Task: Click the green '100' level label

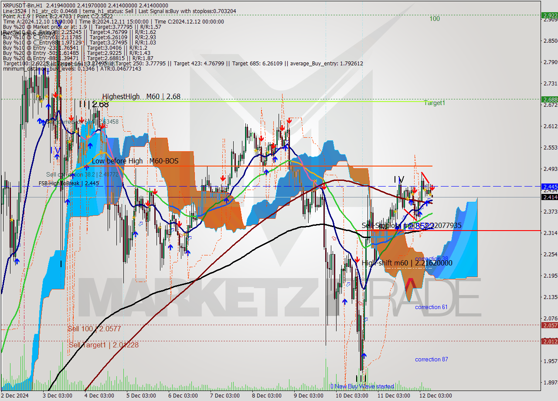Action: coord(435,19)
